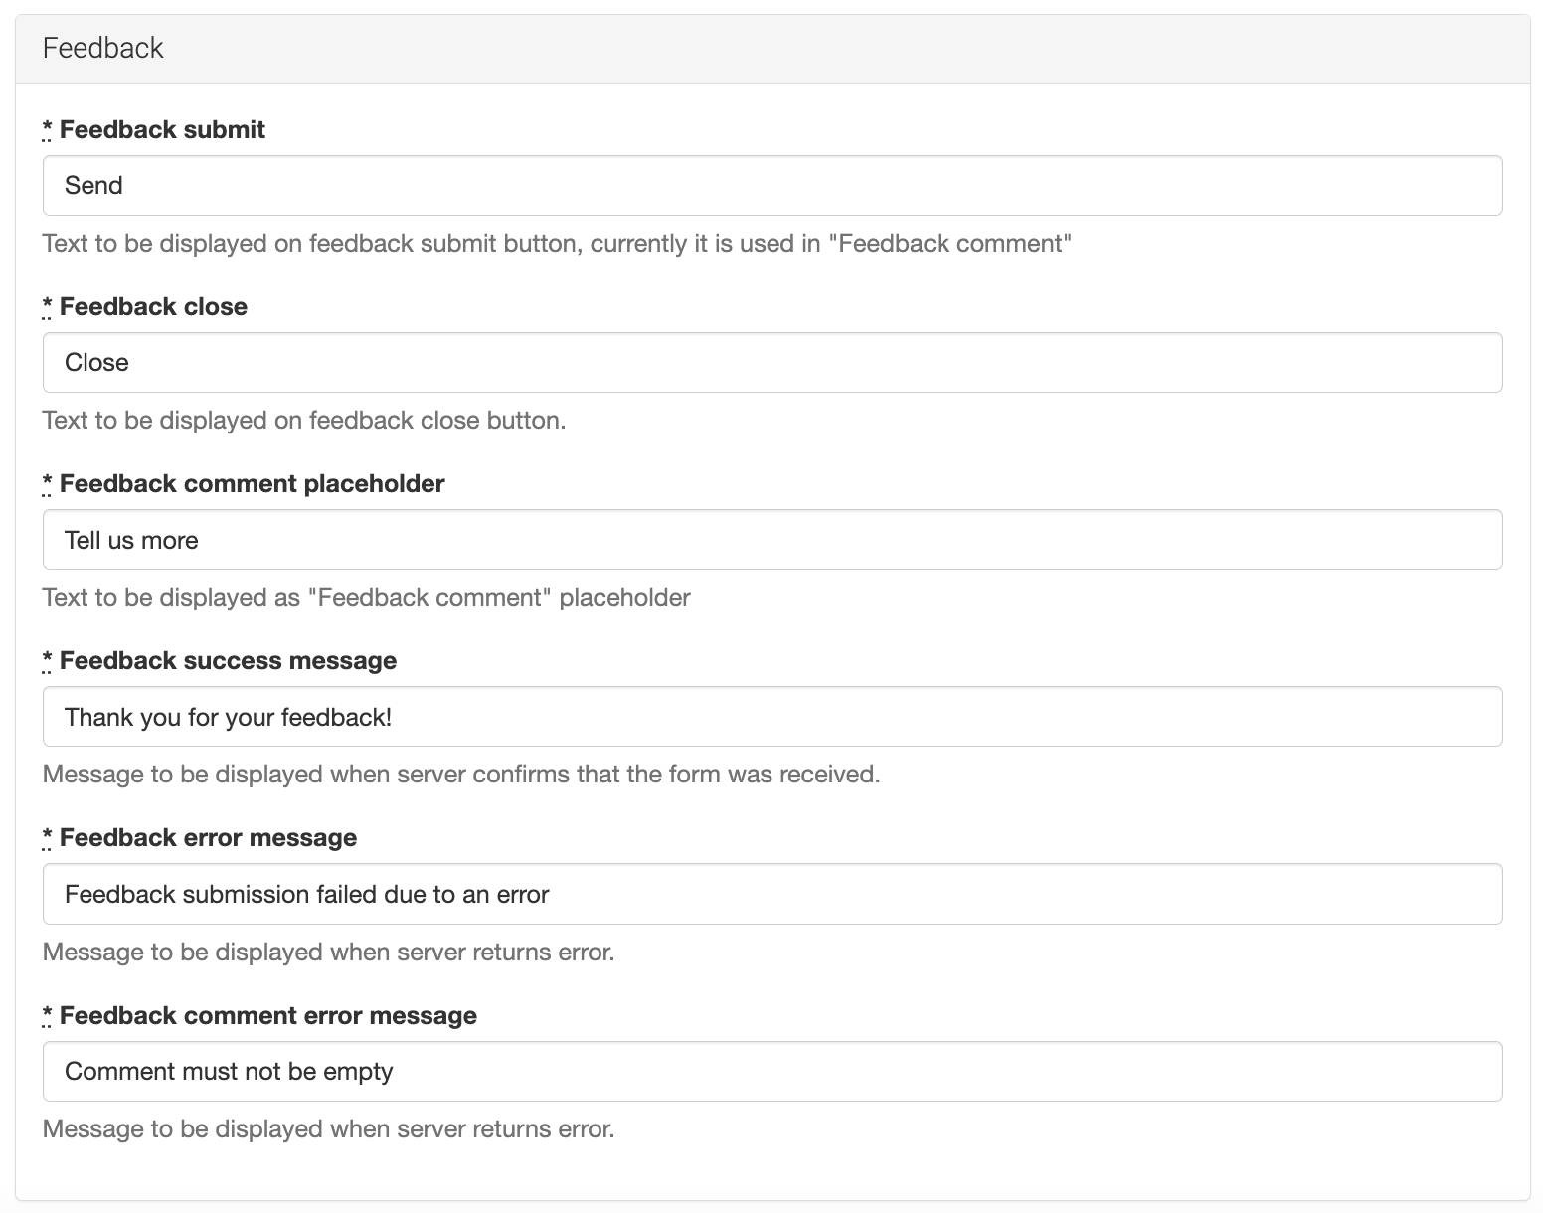
Task: Click the Feedback panel header title
Action: pos(103,49)
